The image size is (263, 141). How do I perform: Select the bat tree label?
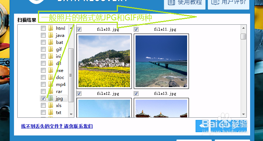pyautogui.click(x=60, y=42)
